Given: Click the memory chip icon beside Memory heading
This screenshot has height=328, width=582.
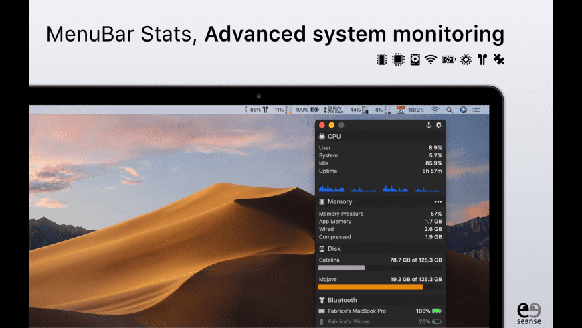Looking at the screenshot, I should point(322,201).
